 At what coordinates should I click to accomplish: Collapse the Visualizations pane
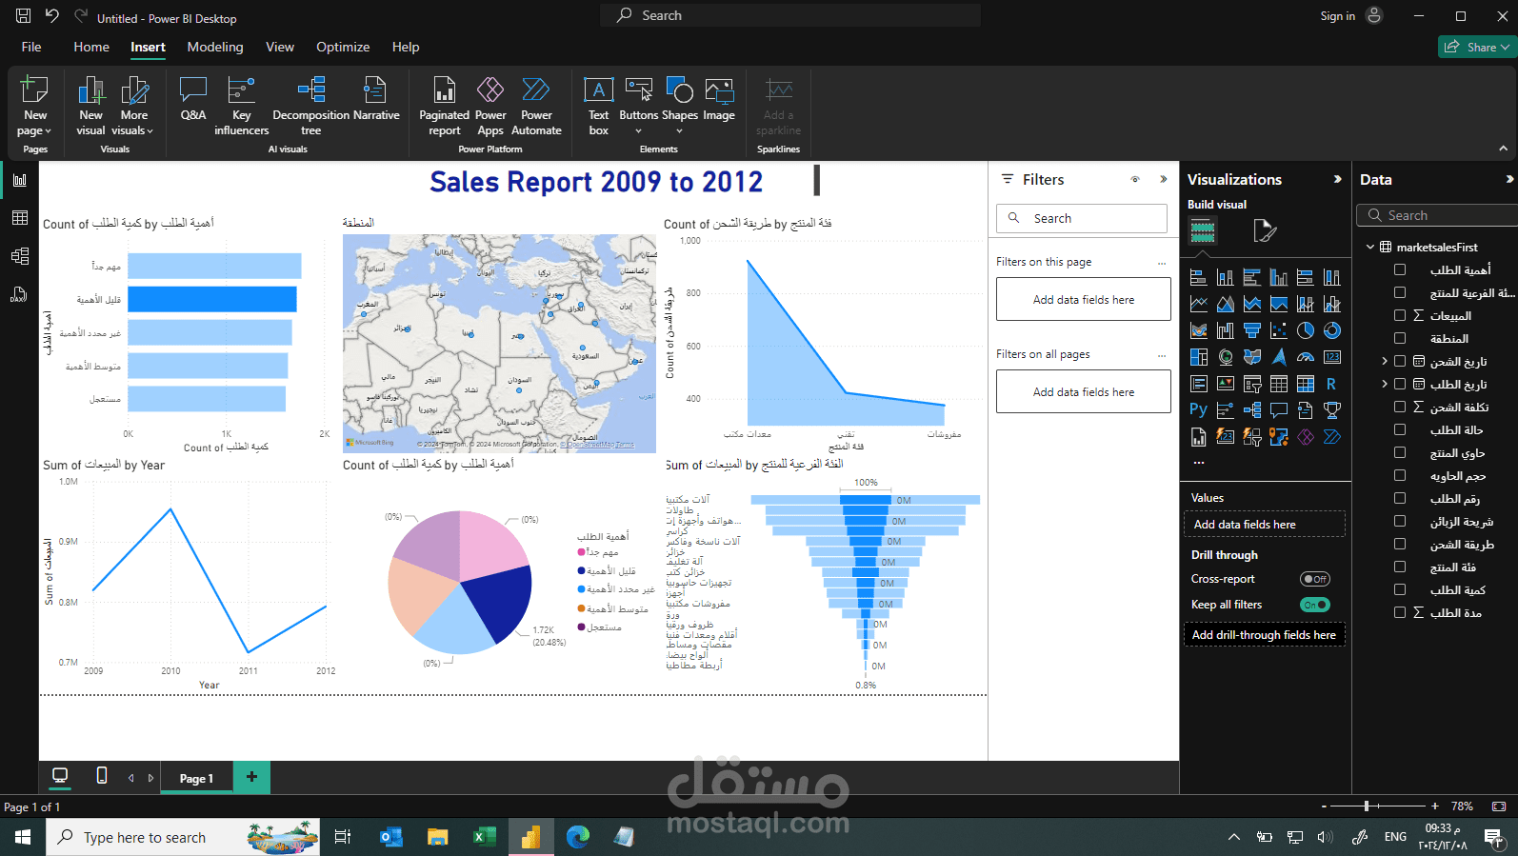click(x=1338, y=179)
